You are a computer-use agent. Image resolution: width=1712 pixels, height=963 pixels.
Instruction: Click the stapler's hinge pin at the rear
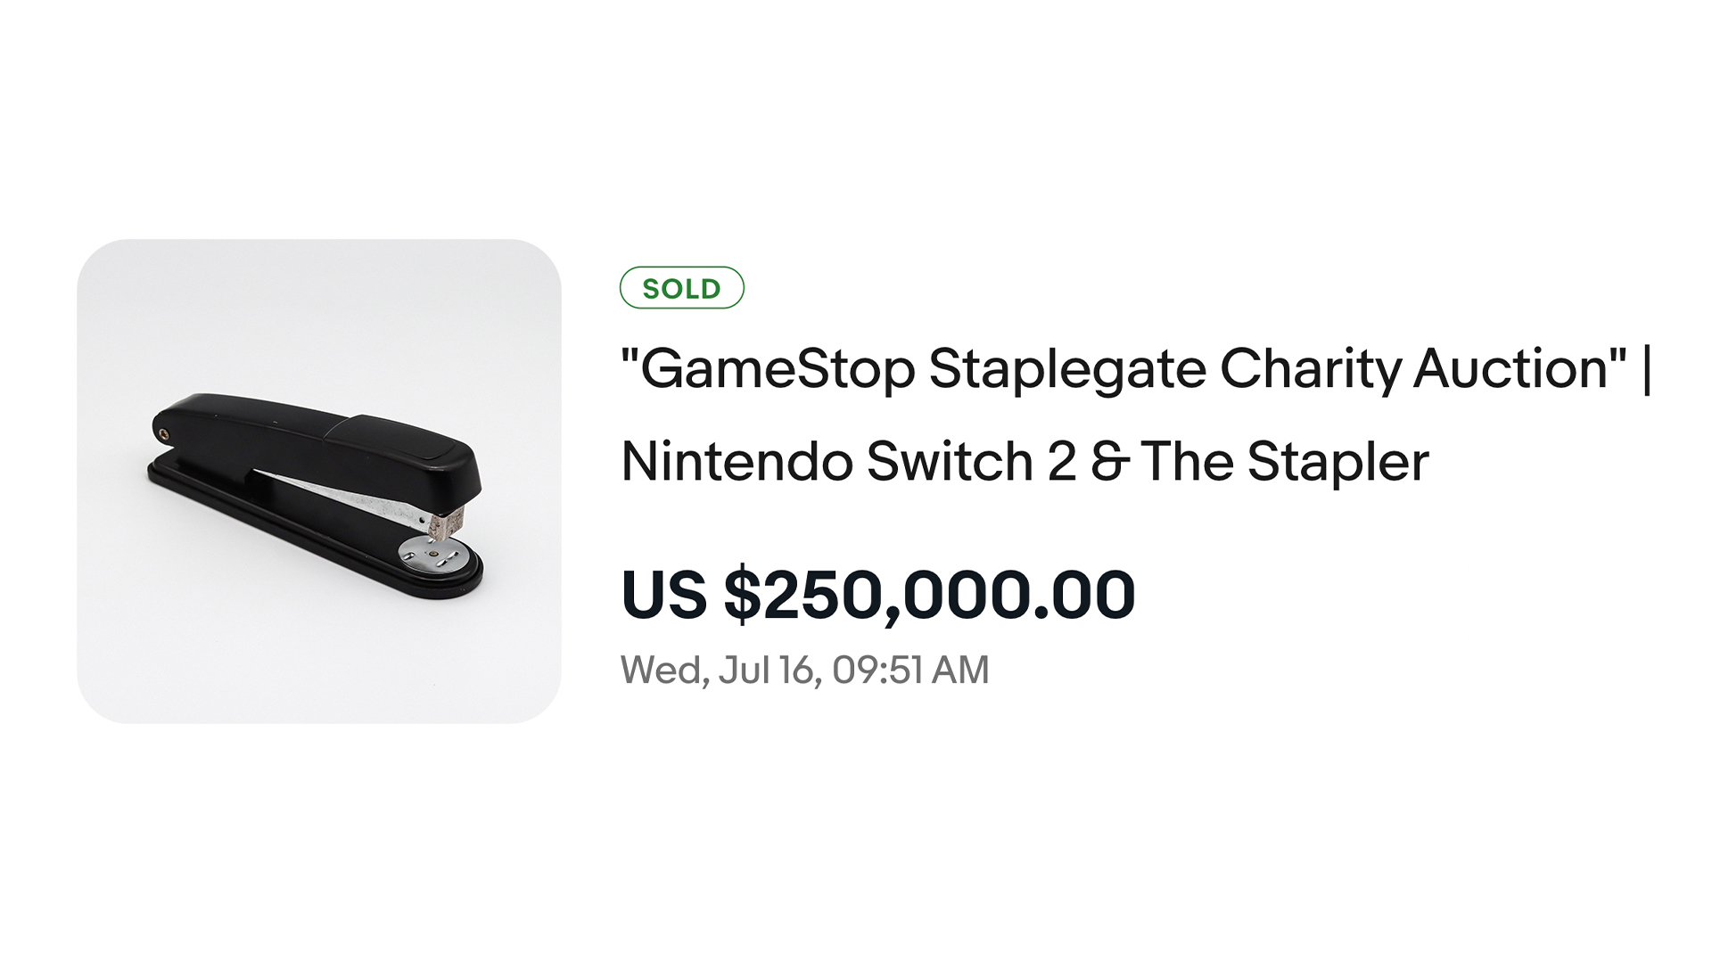pyautogui.click(x=163, y=433)
